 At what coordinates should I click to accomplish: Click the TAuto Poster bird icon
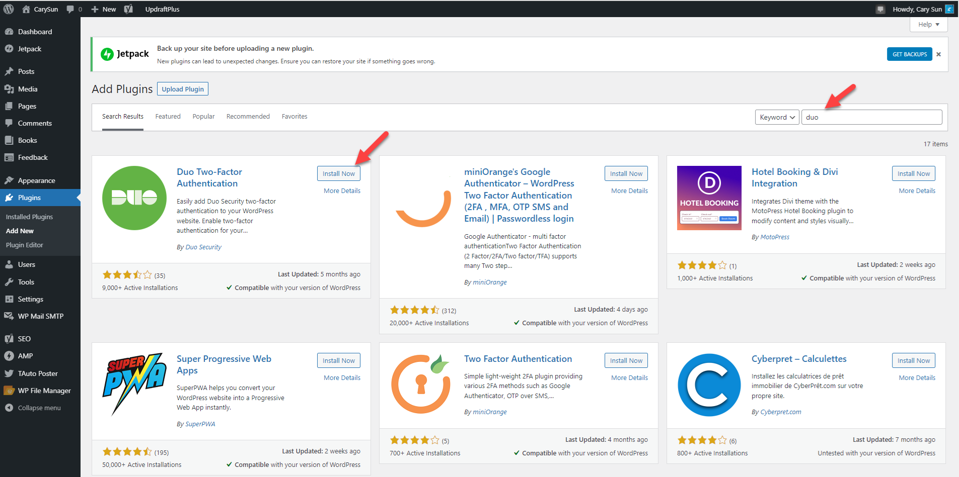click(9, 373)
